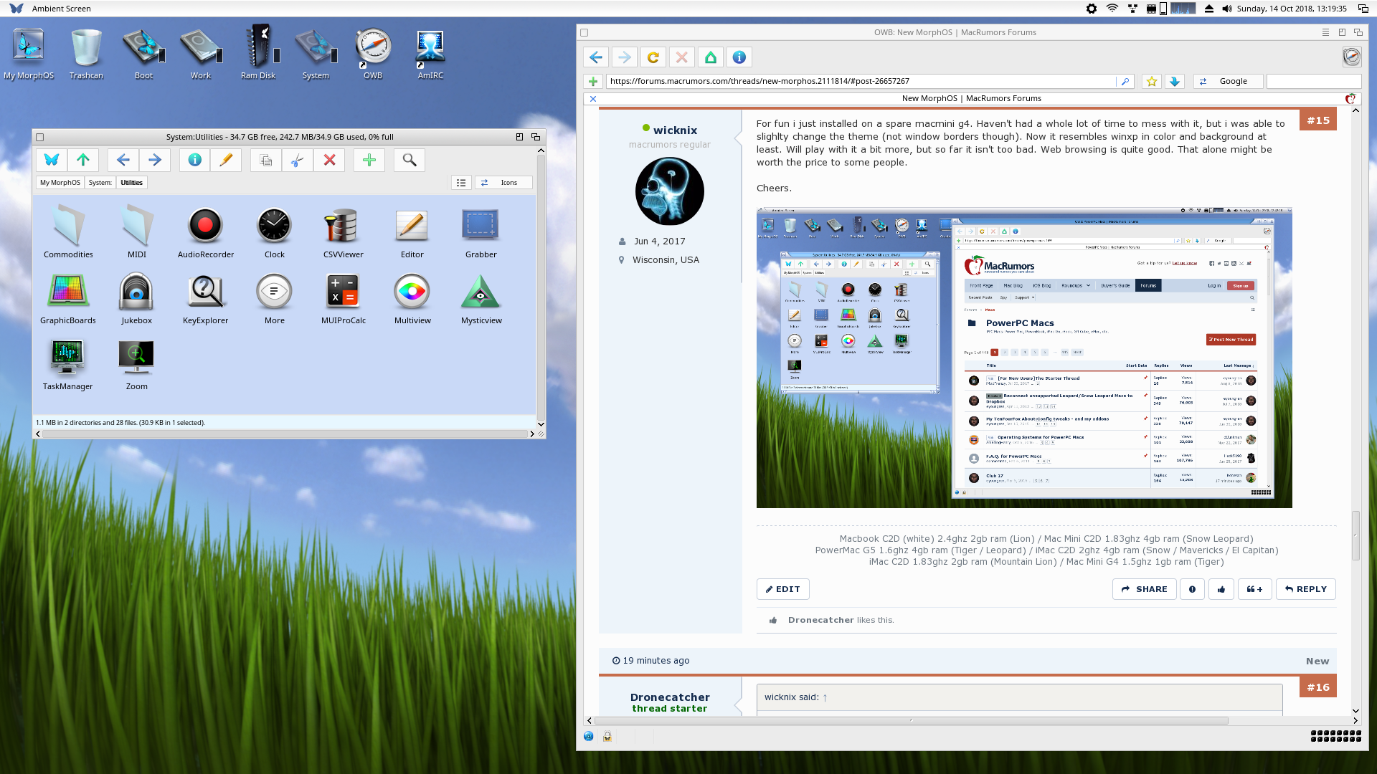
Task: Click the copy files toolbar button
Action: [x=266, y=160]
